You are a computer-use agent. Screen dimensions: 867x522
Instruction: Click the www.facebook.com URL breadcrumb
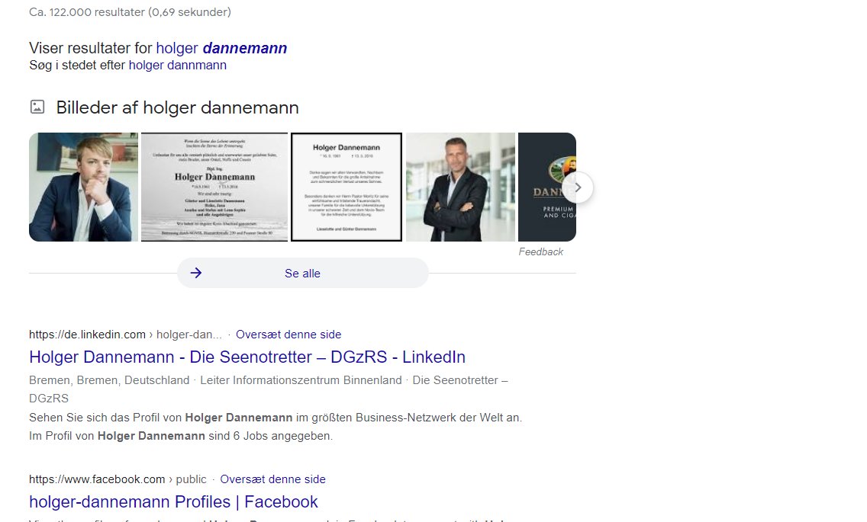118,479
